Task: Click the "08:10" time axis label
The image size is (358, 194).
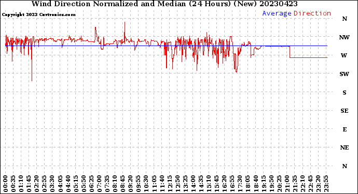Action: tap(115, 184)
